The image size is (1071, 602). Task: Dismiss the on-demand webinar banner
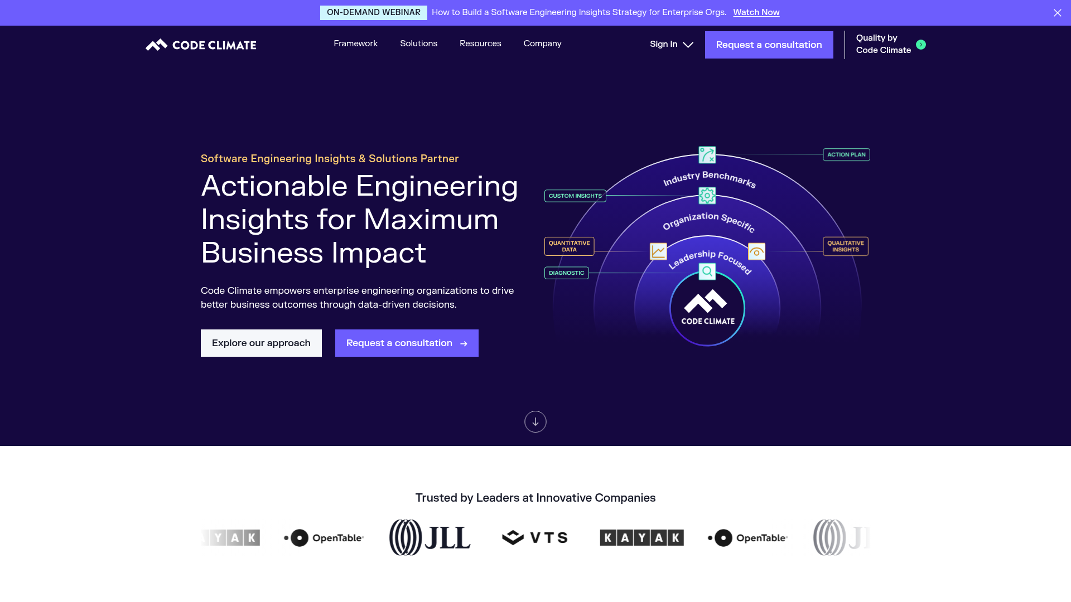1058,12
